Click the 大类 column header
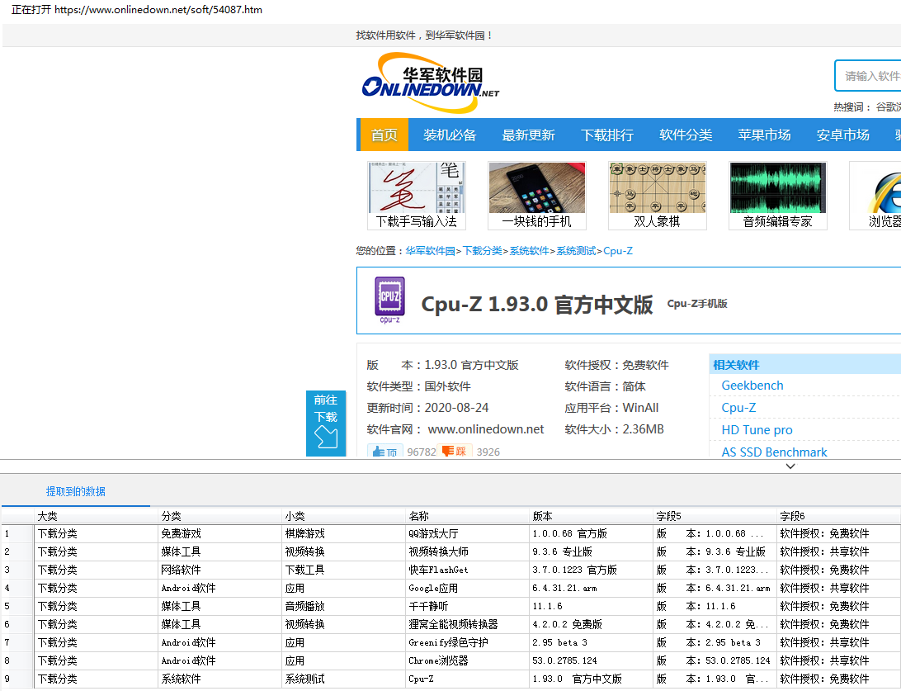Viewport: 901px width, 691px height. point(96,516)
